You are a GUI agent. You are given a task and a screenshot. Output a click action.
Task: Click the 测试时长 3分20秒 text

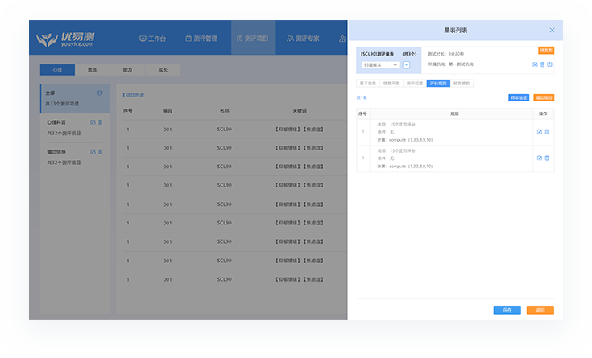445,54
